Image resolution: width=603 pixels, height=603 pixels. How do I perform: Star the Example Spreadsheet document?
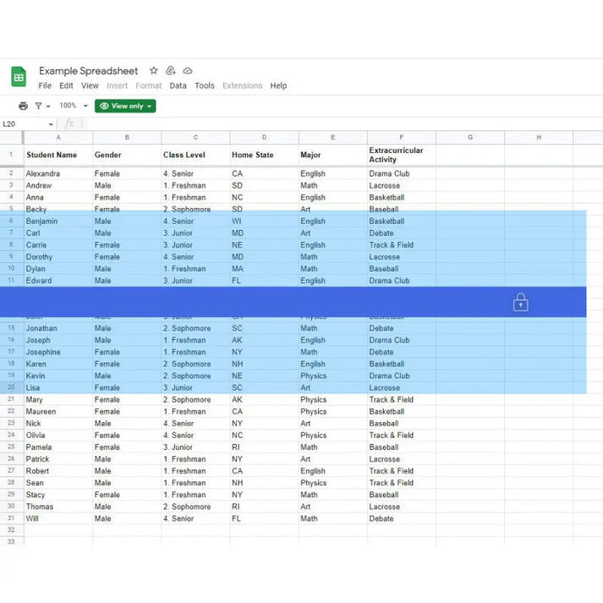coord(153,71)
